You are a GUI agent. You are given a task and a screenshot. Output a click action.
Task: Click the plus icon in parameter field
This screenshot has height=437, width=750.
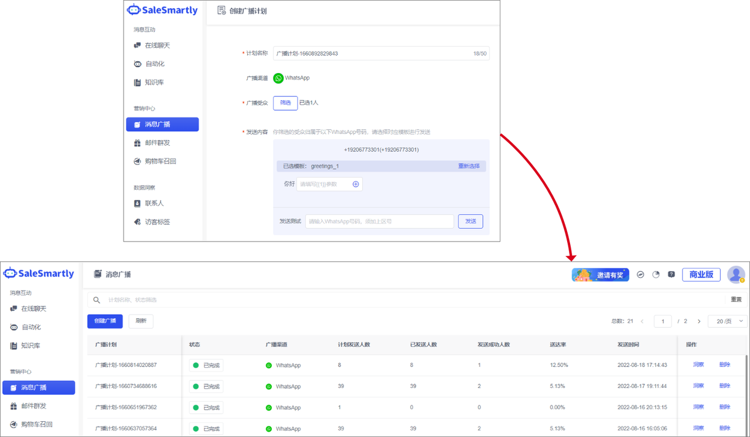point(356,184)
